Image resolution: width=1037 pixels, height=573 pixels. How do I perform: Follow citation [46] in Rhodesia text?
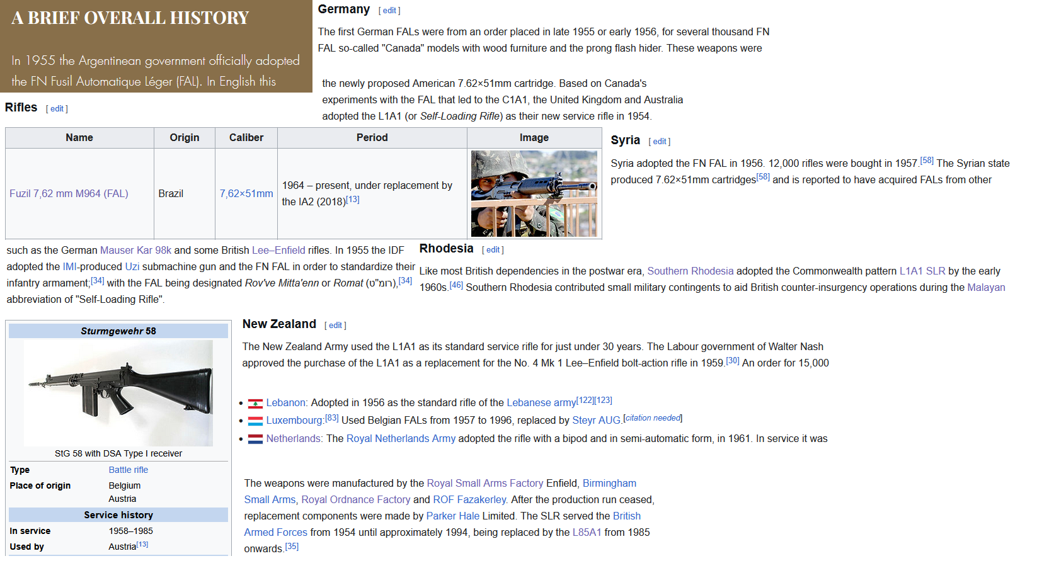[x=456, y=285]
